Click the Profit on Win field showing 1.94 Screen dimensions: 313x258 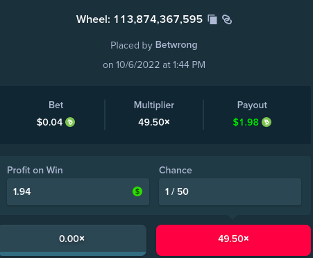(78, 191)
